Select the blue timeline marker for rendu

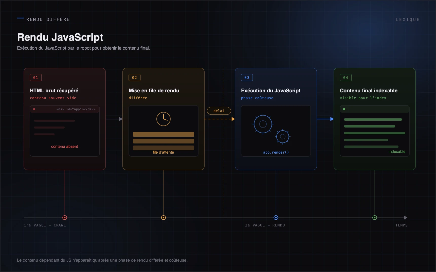tap(276, 218)
